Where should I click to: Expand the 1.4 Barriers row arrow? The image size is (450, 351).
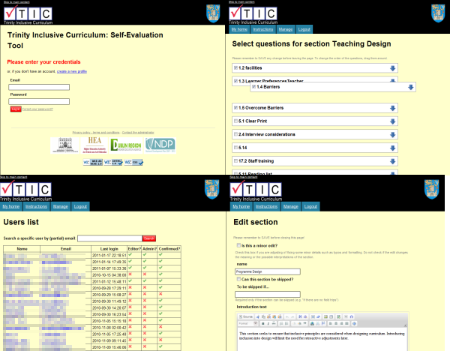411,87
